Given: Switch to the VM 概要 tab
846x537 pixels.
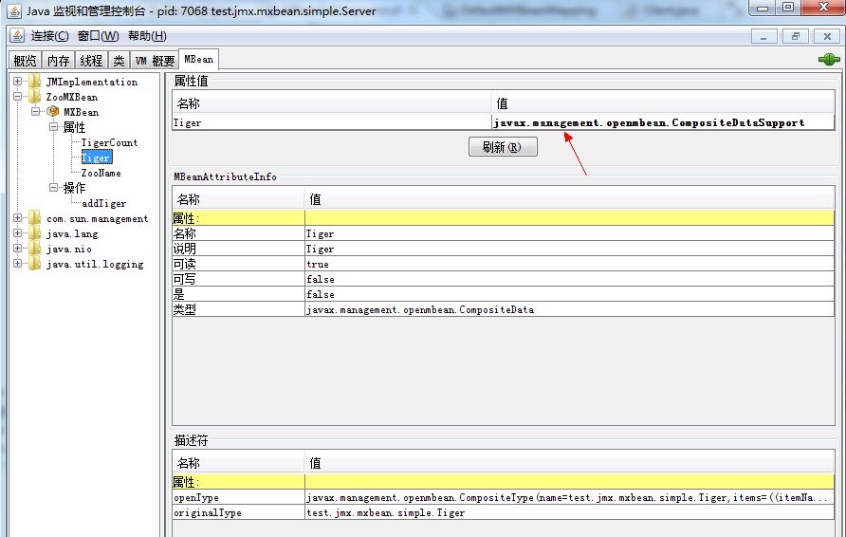Looking at the screenshot, I should coord(155,61).
